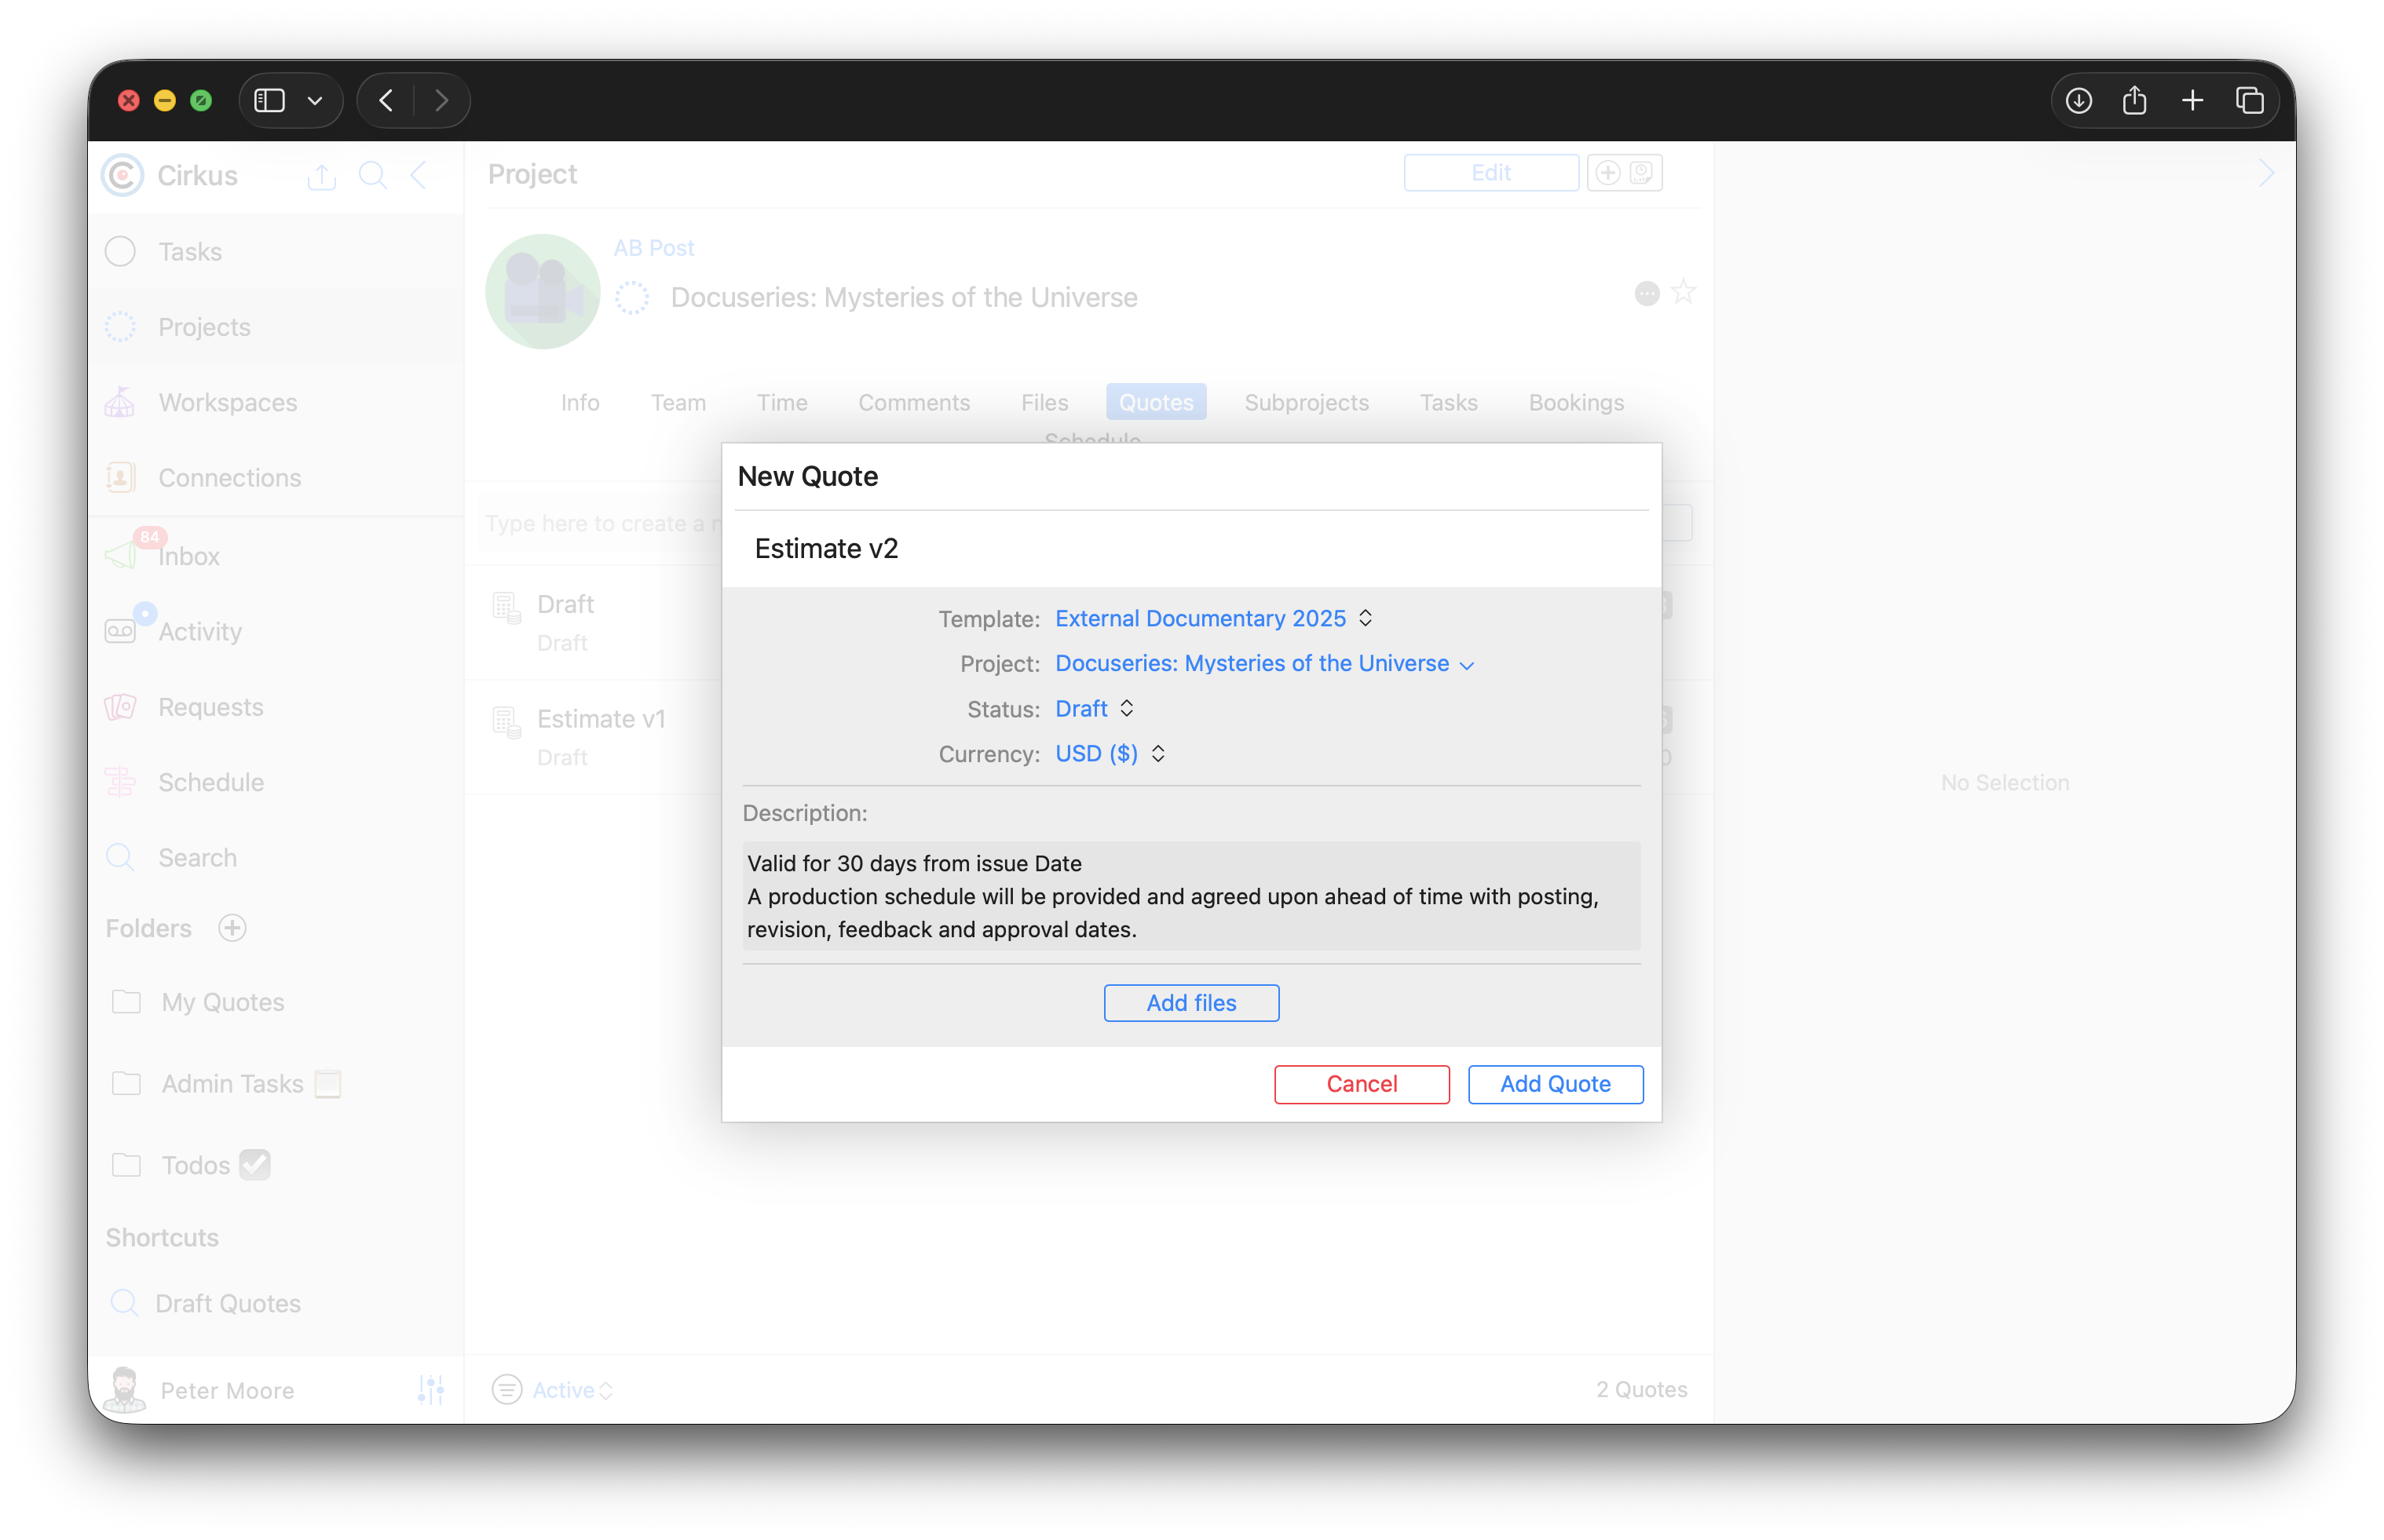Viewport: 2384px width, 1540px height.
Task: Open the tab overview icon
Action: [x=2249, y=100]
